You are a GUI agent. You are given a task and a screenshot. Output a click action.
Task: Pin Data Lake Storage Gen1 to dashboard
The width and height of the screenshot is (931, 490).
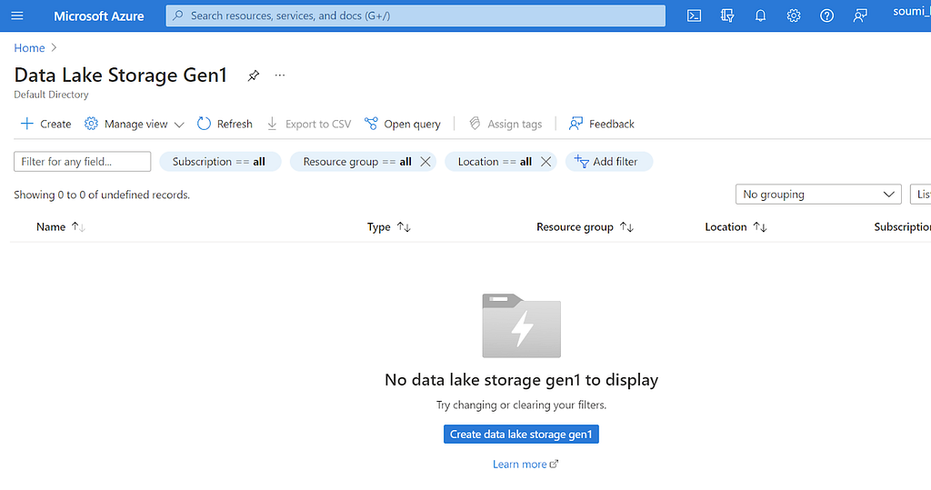click(x=254, y=75)
